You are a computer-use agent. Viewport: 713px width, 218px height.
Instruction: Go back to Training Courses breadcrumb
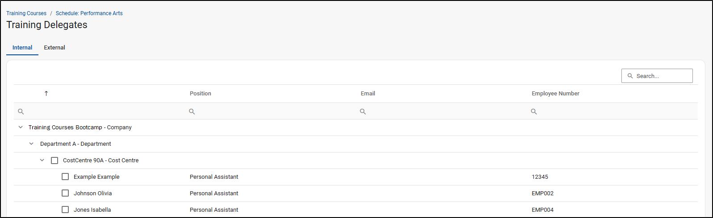(x=26, y=13)
